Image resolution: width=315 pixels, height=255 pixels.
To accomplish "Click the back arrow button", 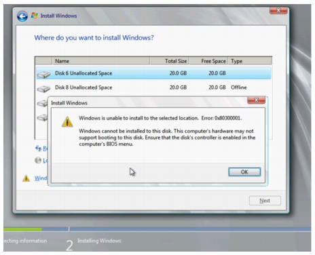I will click(x=22, y=16).
